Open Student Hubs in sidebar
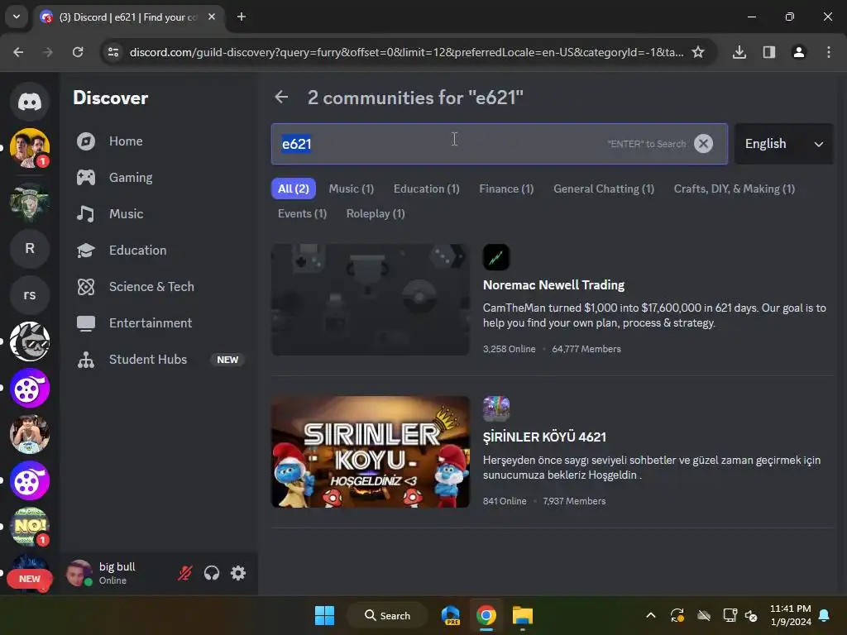Screen dimensions: 847x635 pyautogui.click(x=159, y=359)
